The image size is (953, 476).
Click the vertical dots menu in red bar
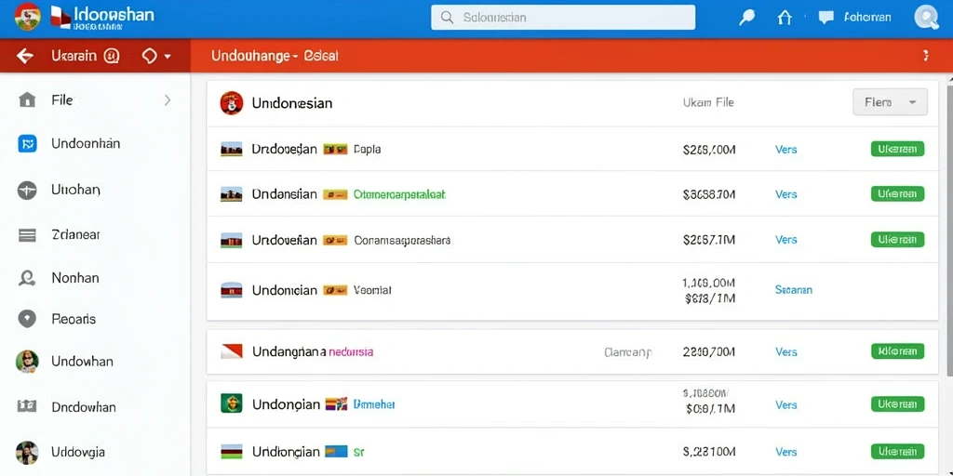coord(926,56)
